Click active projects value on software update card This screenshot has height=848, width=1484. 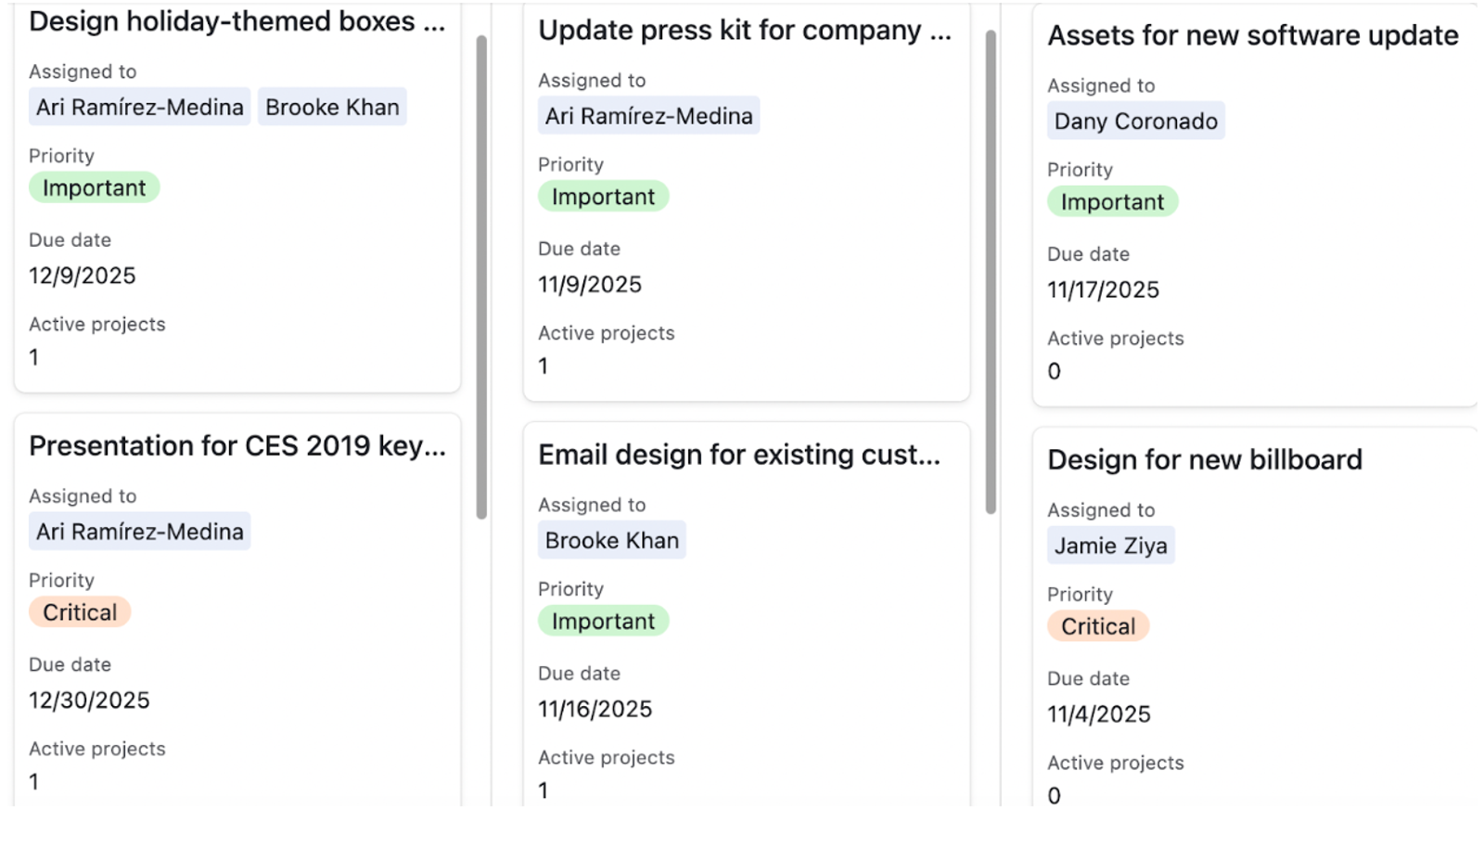(x=1055, y=371)
